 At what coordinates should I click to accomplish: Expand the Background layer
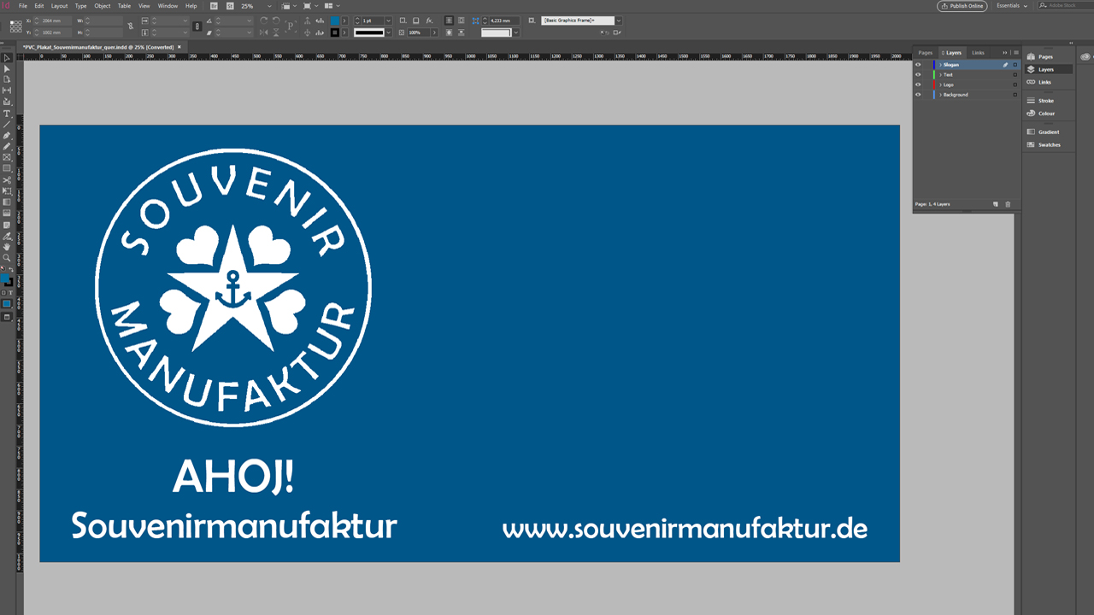point(940,95)
